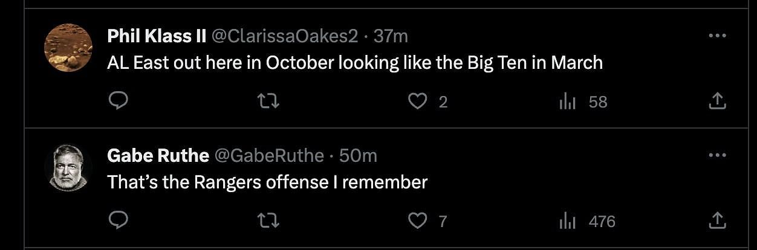Share Phil Klass II's tweet
This screenshot has height=250, width=757.
[716, 101]
